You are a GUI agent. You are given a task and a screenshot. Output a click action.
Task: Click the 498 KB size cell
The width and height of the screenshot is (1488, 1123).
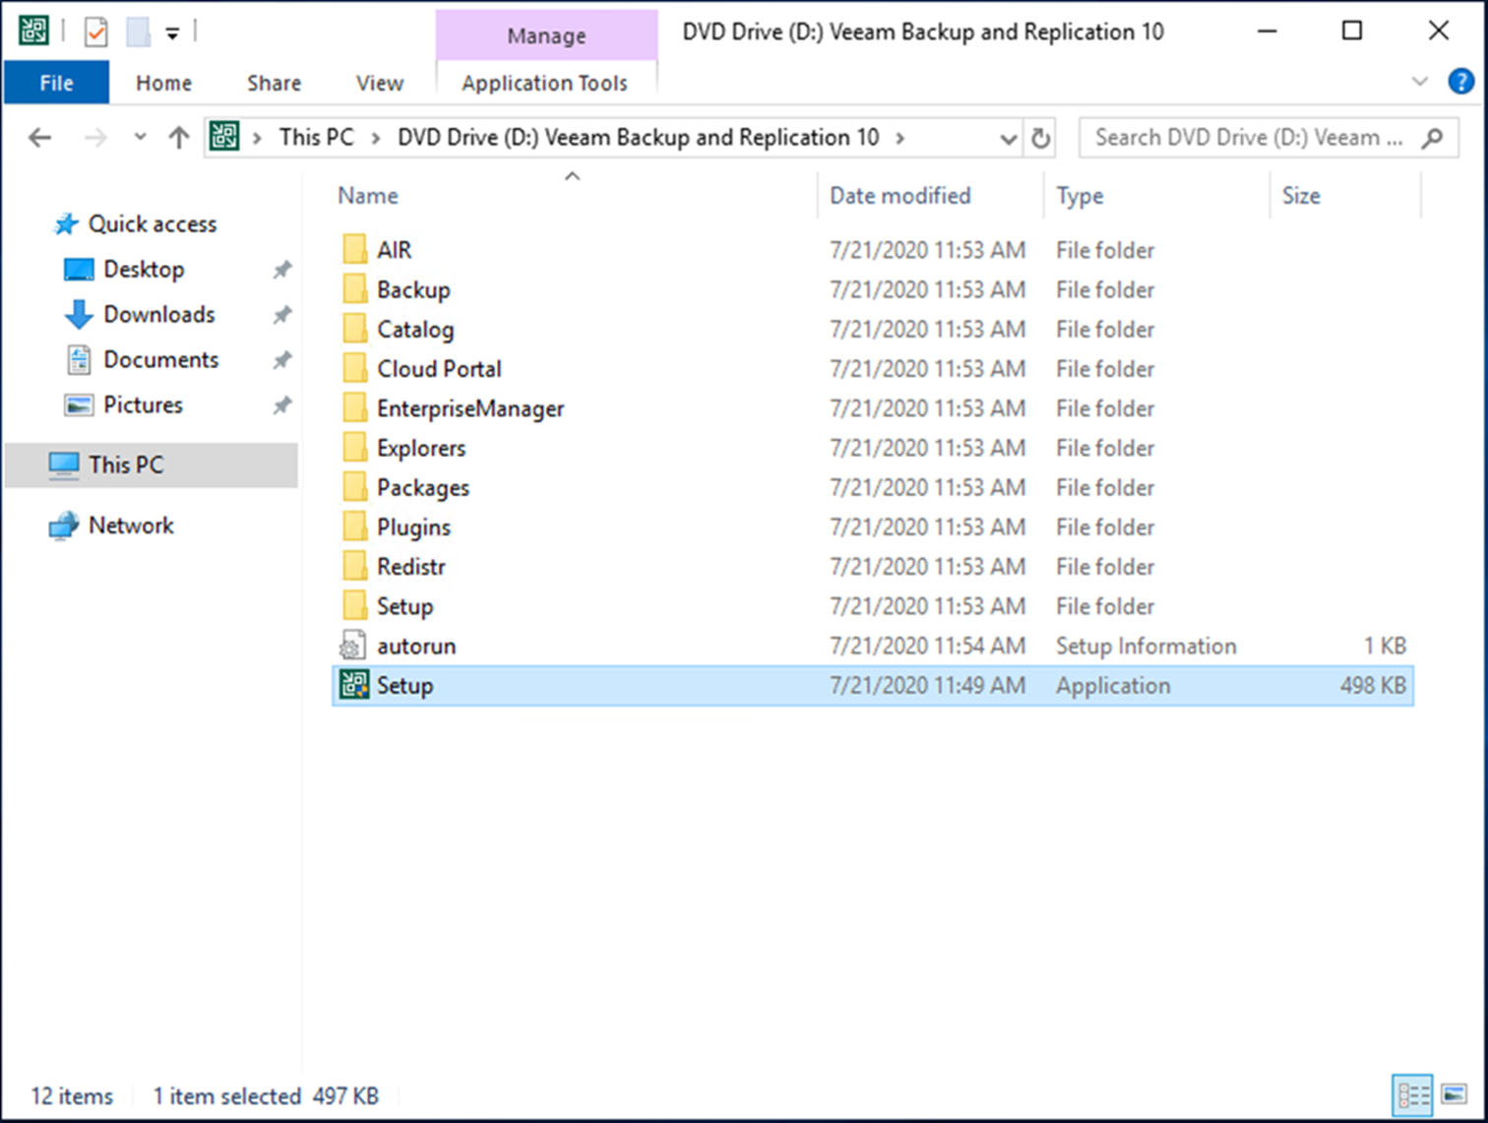pyautogui.click(x=1373, y=686)
